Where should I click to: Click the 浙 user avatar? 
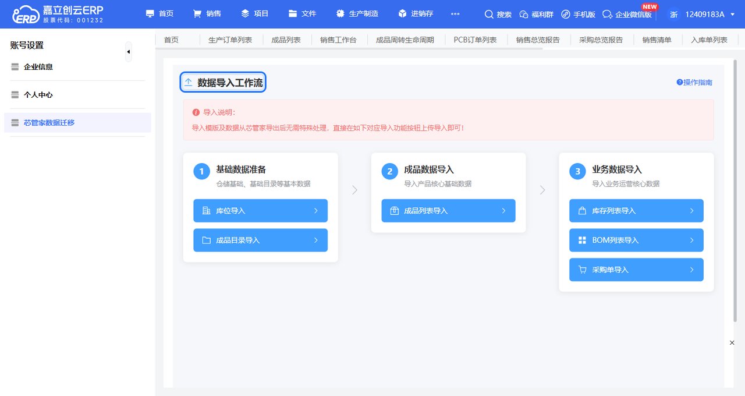pyautogui.click(x=674, y=15)
